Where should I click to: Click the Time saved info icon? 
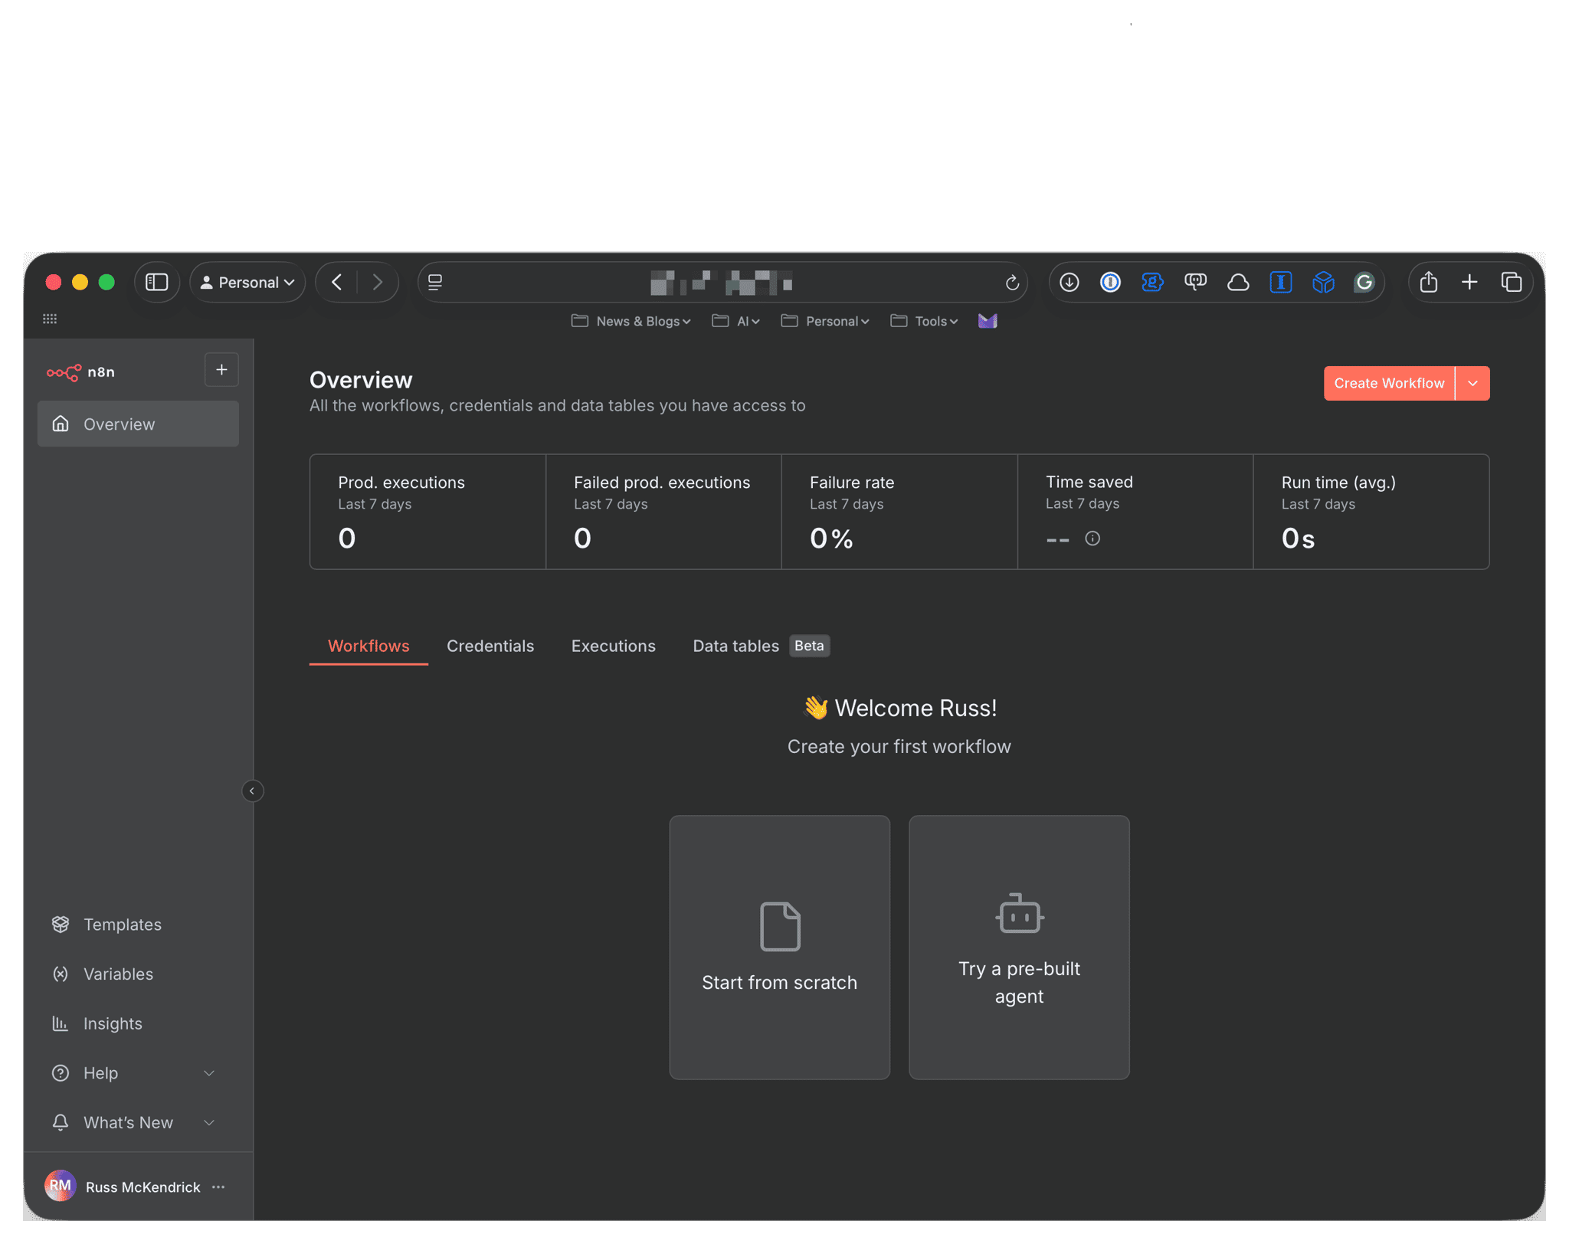coord(1092,539)
